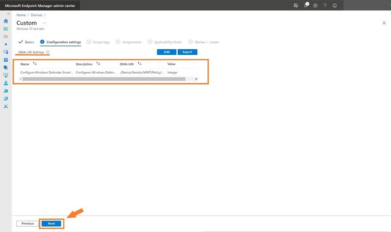
Task: Click the scrollbar right arrow
Action: (196, 79)
